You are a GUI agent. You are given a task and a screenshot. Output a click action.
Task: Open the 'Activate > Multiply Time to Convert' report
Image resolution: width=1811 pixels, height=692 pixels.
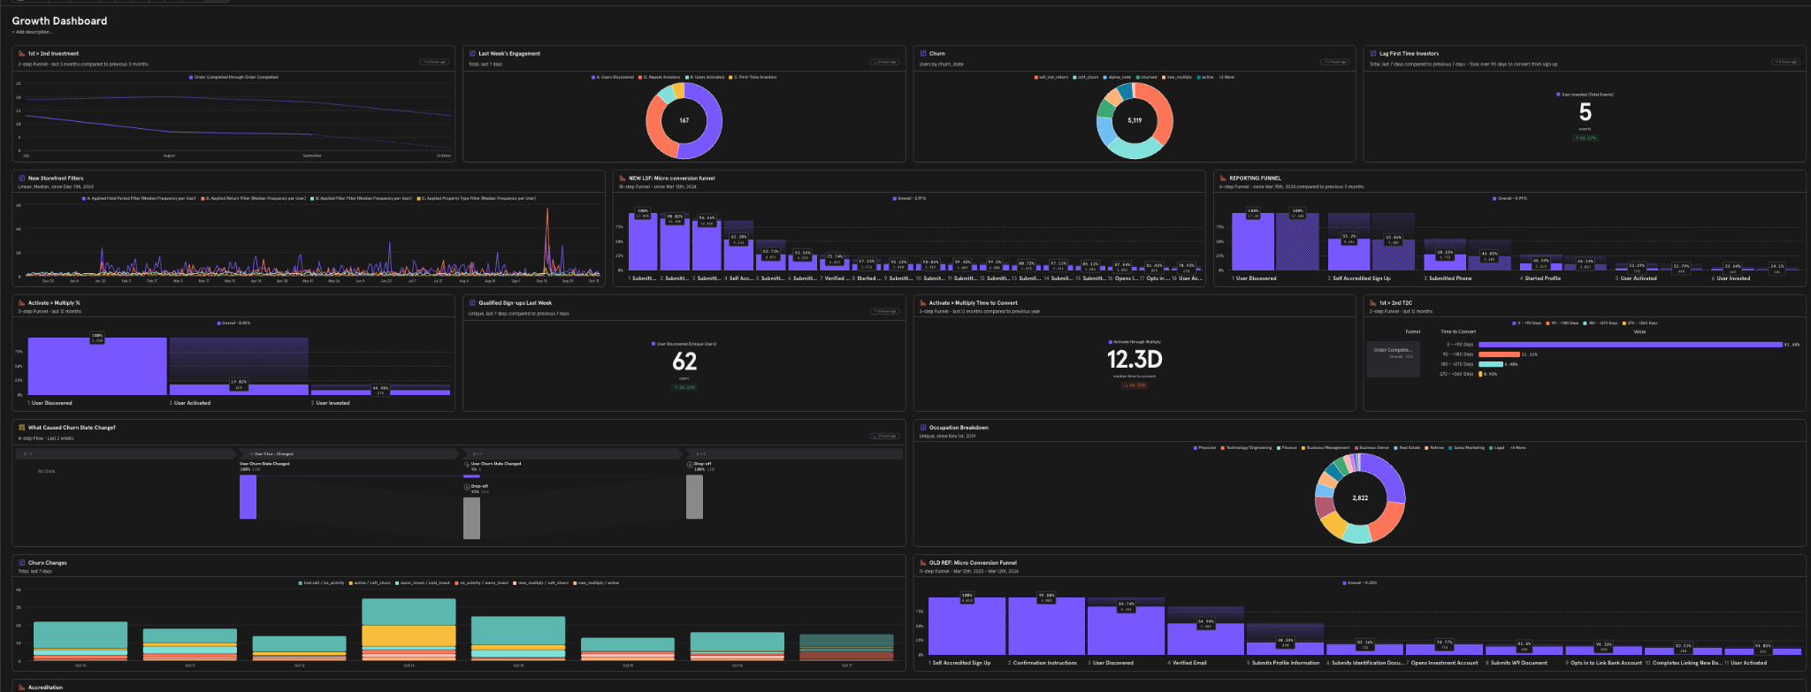pos(973,303)
